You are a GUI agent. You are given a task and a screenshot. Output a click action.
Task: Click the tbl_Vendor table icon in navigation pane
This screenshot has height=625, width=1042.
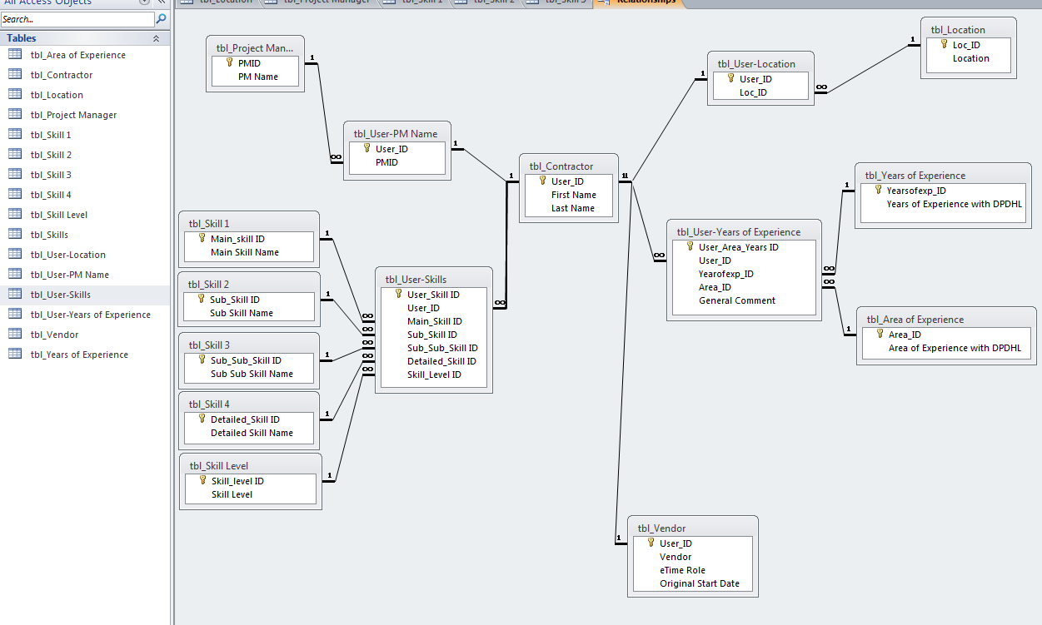coord(14,335)
